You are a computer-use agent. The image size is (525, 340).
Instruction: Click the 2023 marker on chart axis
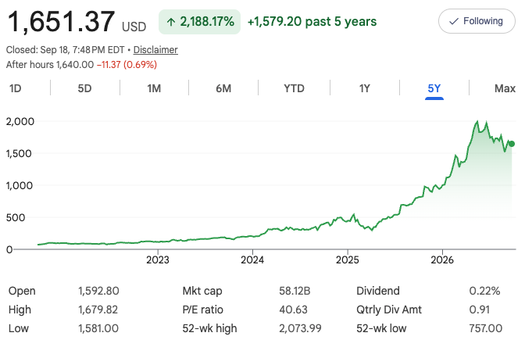pos(158,260)
